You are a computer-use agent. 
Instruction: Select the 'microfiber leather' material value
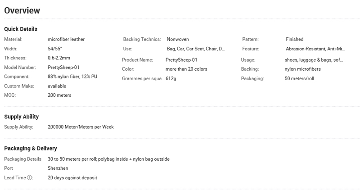(x=66, y=39)
